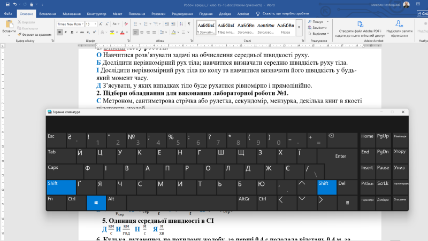This screenshot has height=241, width=428.
Task: Apply the Назва (Title) style
Action: pyautogui.click(x=286, y=28)
